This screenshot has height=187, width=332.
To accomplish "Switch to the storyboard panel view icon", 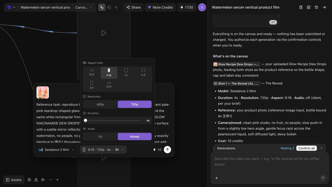I will click(109, 7).
